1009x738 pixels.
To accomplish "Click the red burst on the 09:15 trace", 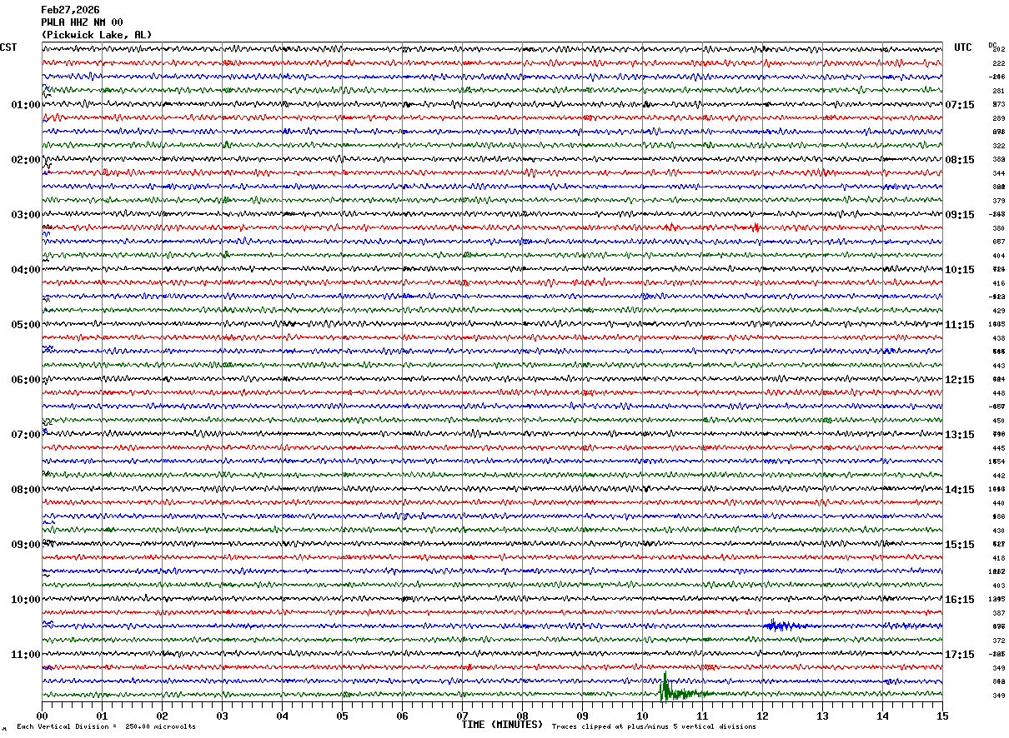I will coord(755,227).
